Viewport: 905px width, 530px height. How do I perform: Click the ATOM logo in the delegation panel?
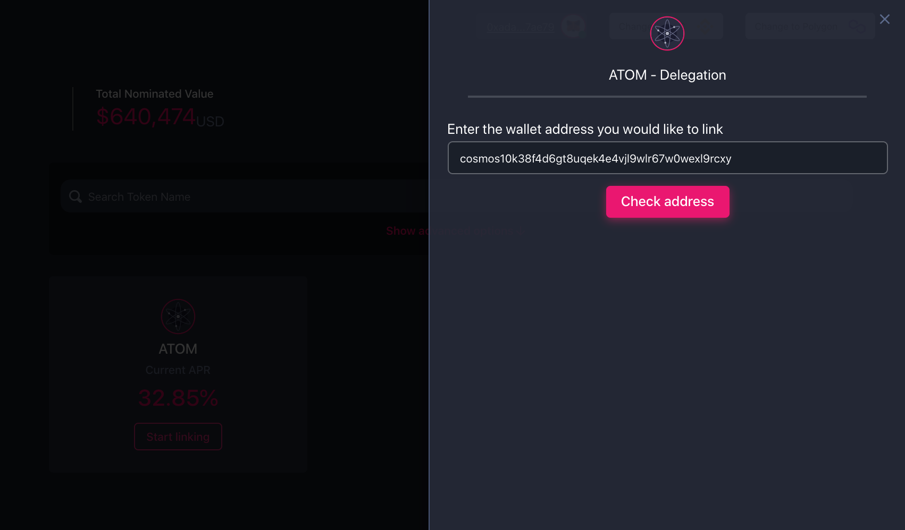(667, 33)
